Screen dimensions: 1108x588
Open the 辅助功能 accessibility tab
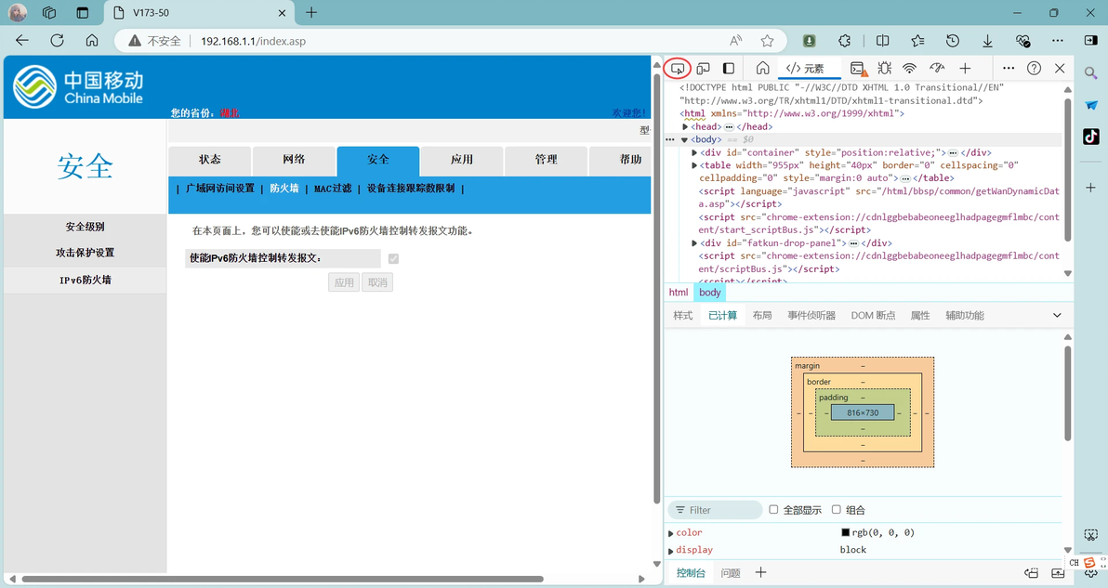coord(965,316)
